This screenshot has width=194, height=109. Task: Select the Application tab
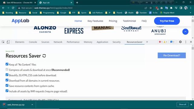pos(102,42)
